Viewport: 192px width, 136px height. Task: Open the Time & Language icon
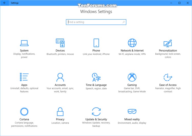coord(96,77)
